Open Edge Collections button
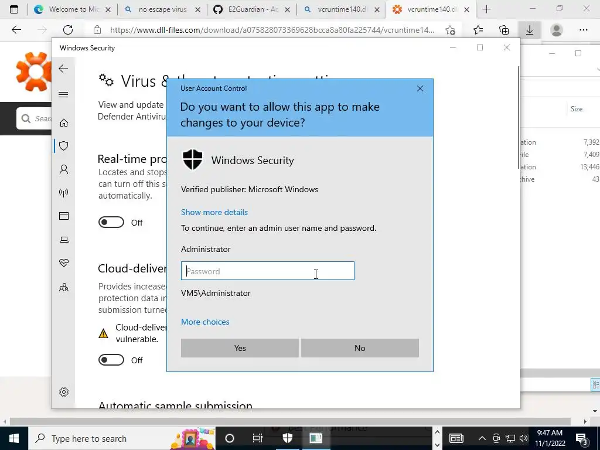This screenshot has height=450, width=600. point(504,30)
